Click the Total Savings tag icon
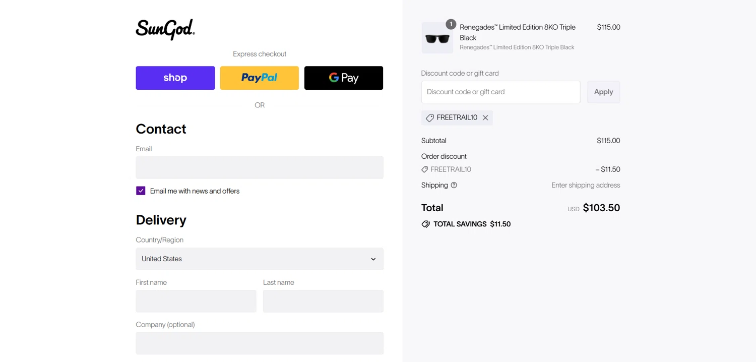756x362 pixels. pyautogui.click(x=426, y=224)
